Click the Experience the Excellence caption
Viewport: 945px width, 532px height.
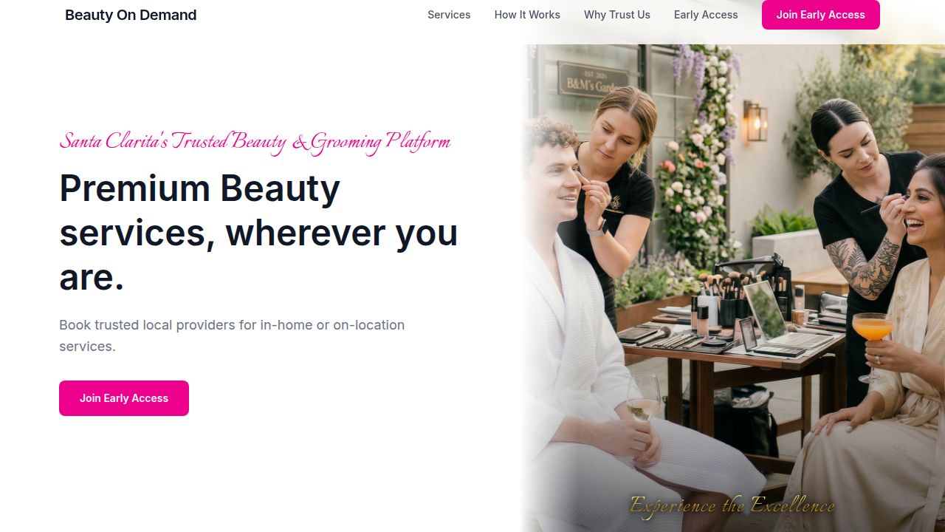(732, 505)
